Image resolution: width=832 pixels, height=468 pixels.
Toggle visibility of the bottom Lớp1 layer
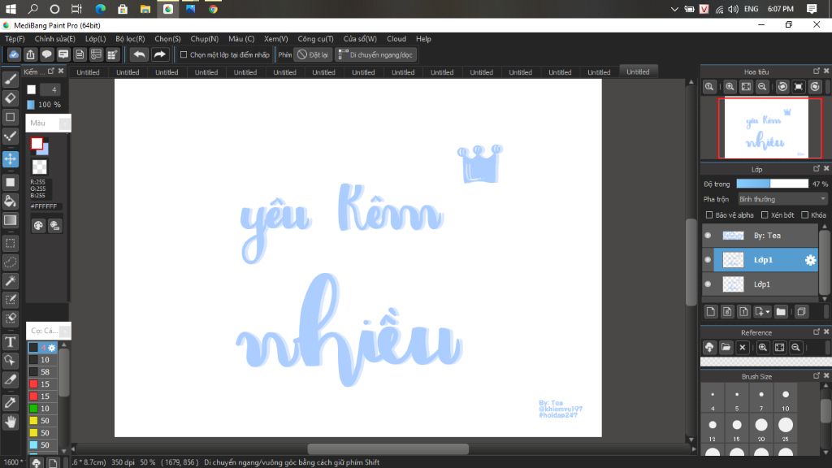click(708, 284)
